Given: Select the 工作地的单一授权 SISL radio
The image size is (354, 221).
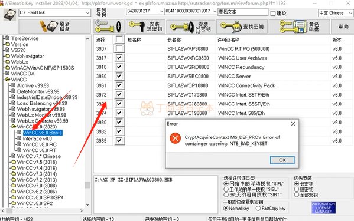Looking at the screenshot, I should 226,189.
